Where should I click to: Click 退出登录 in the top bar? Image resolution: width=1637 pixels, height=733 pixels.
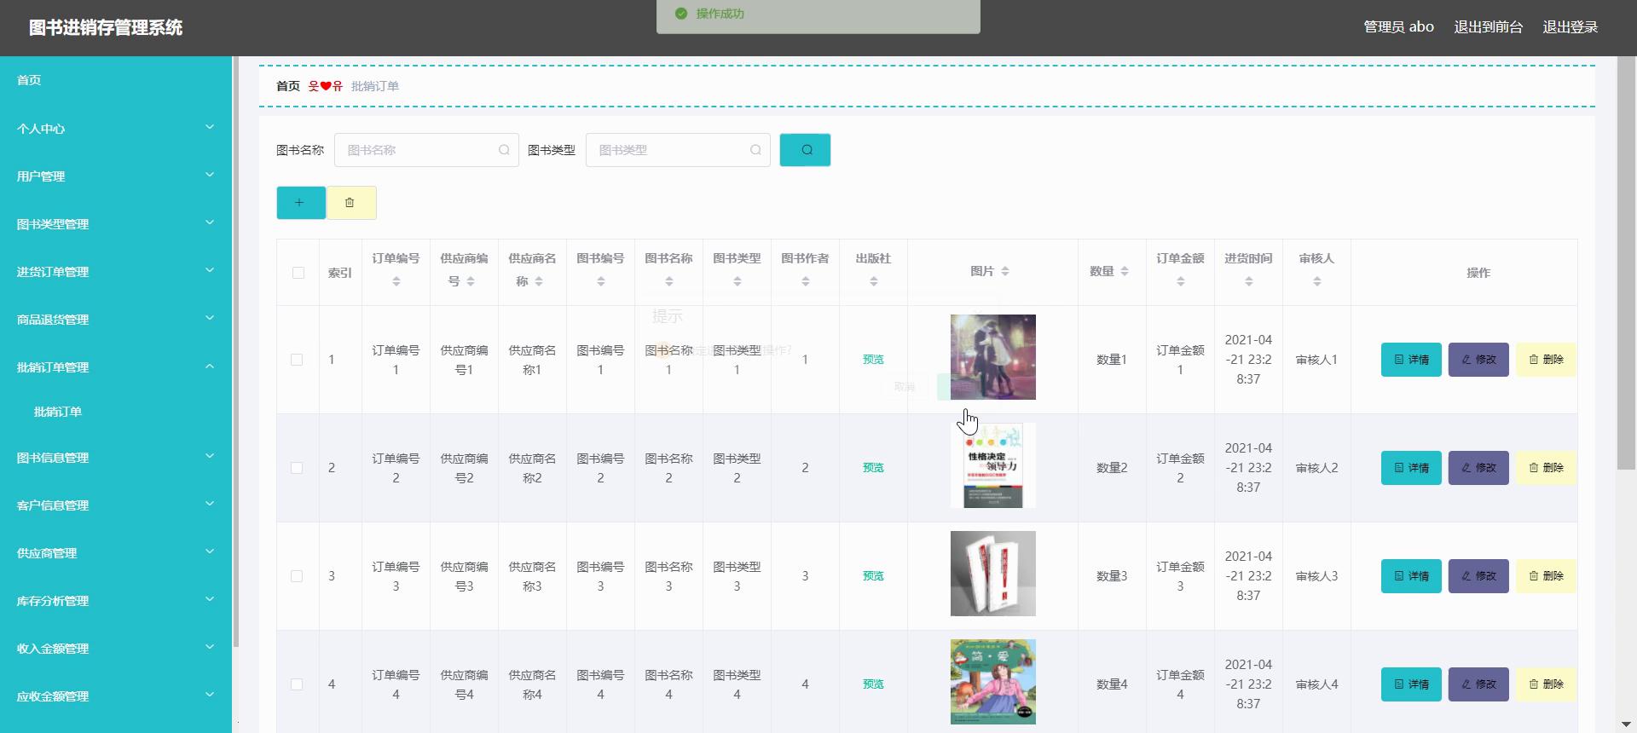point(1570,27)
